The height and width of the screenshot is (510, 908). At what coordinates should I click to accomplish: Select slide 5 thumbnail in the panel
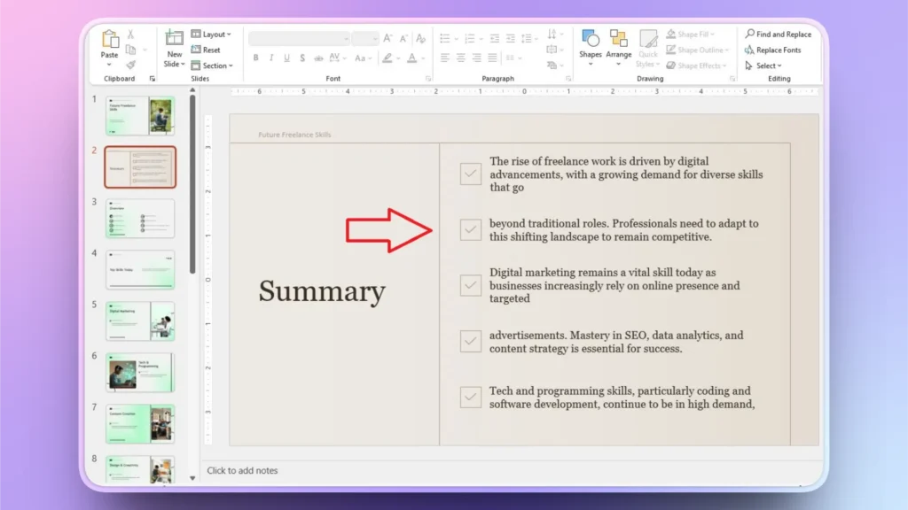(139, 321)
